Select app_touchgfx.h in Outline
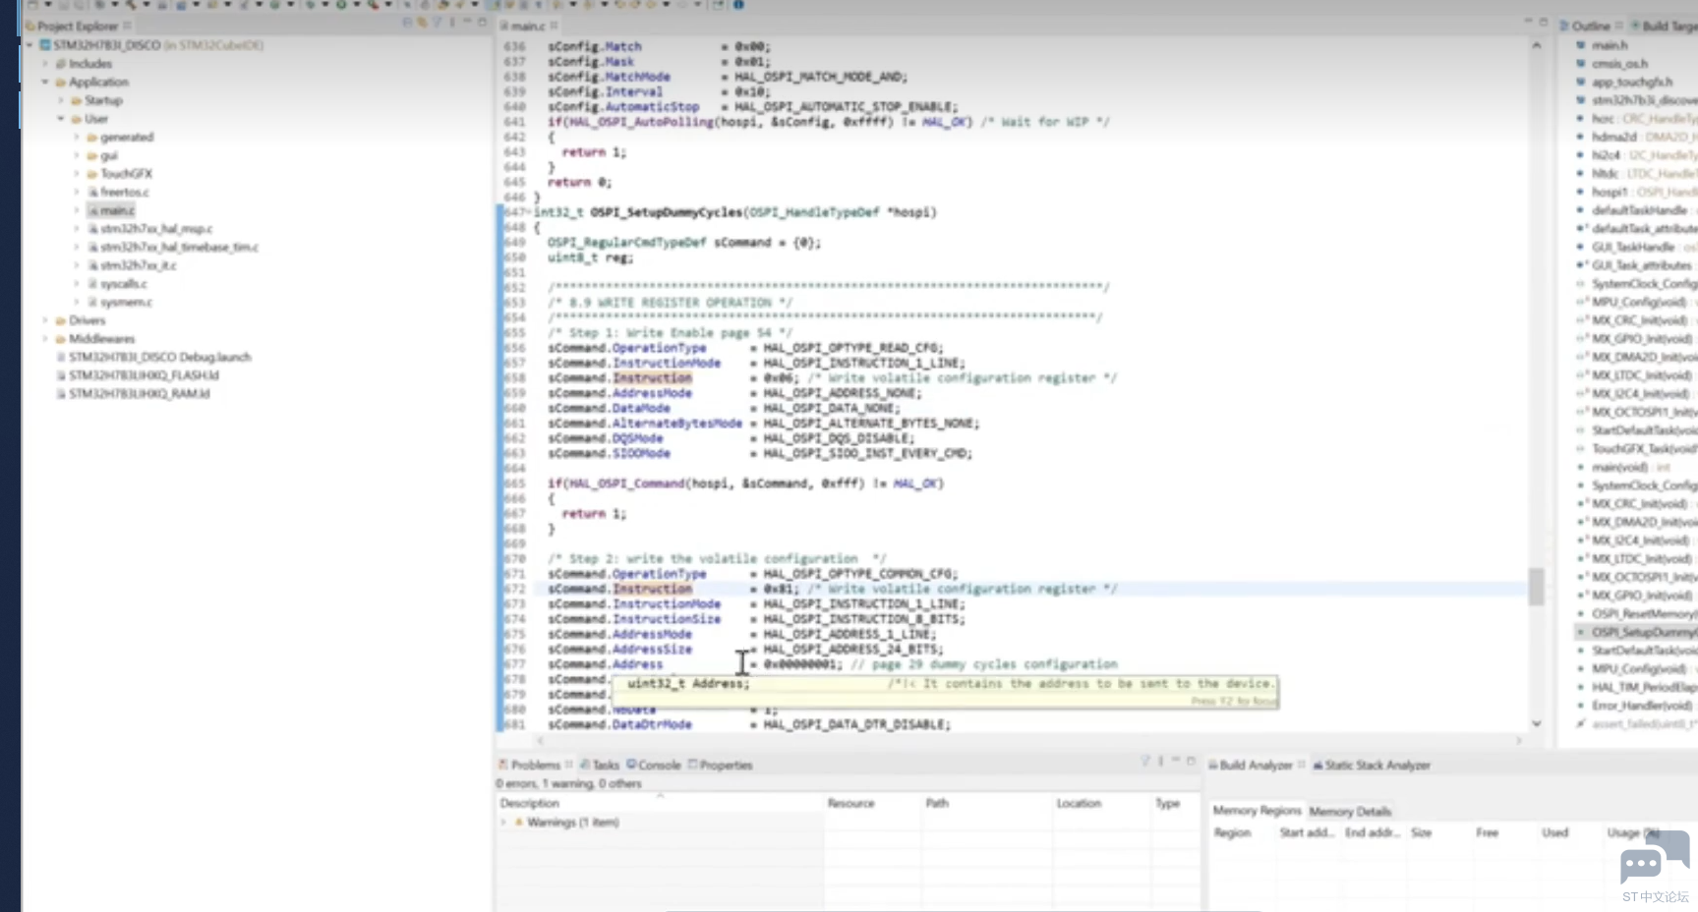 pyautogui.click(x=1632, y=83)
